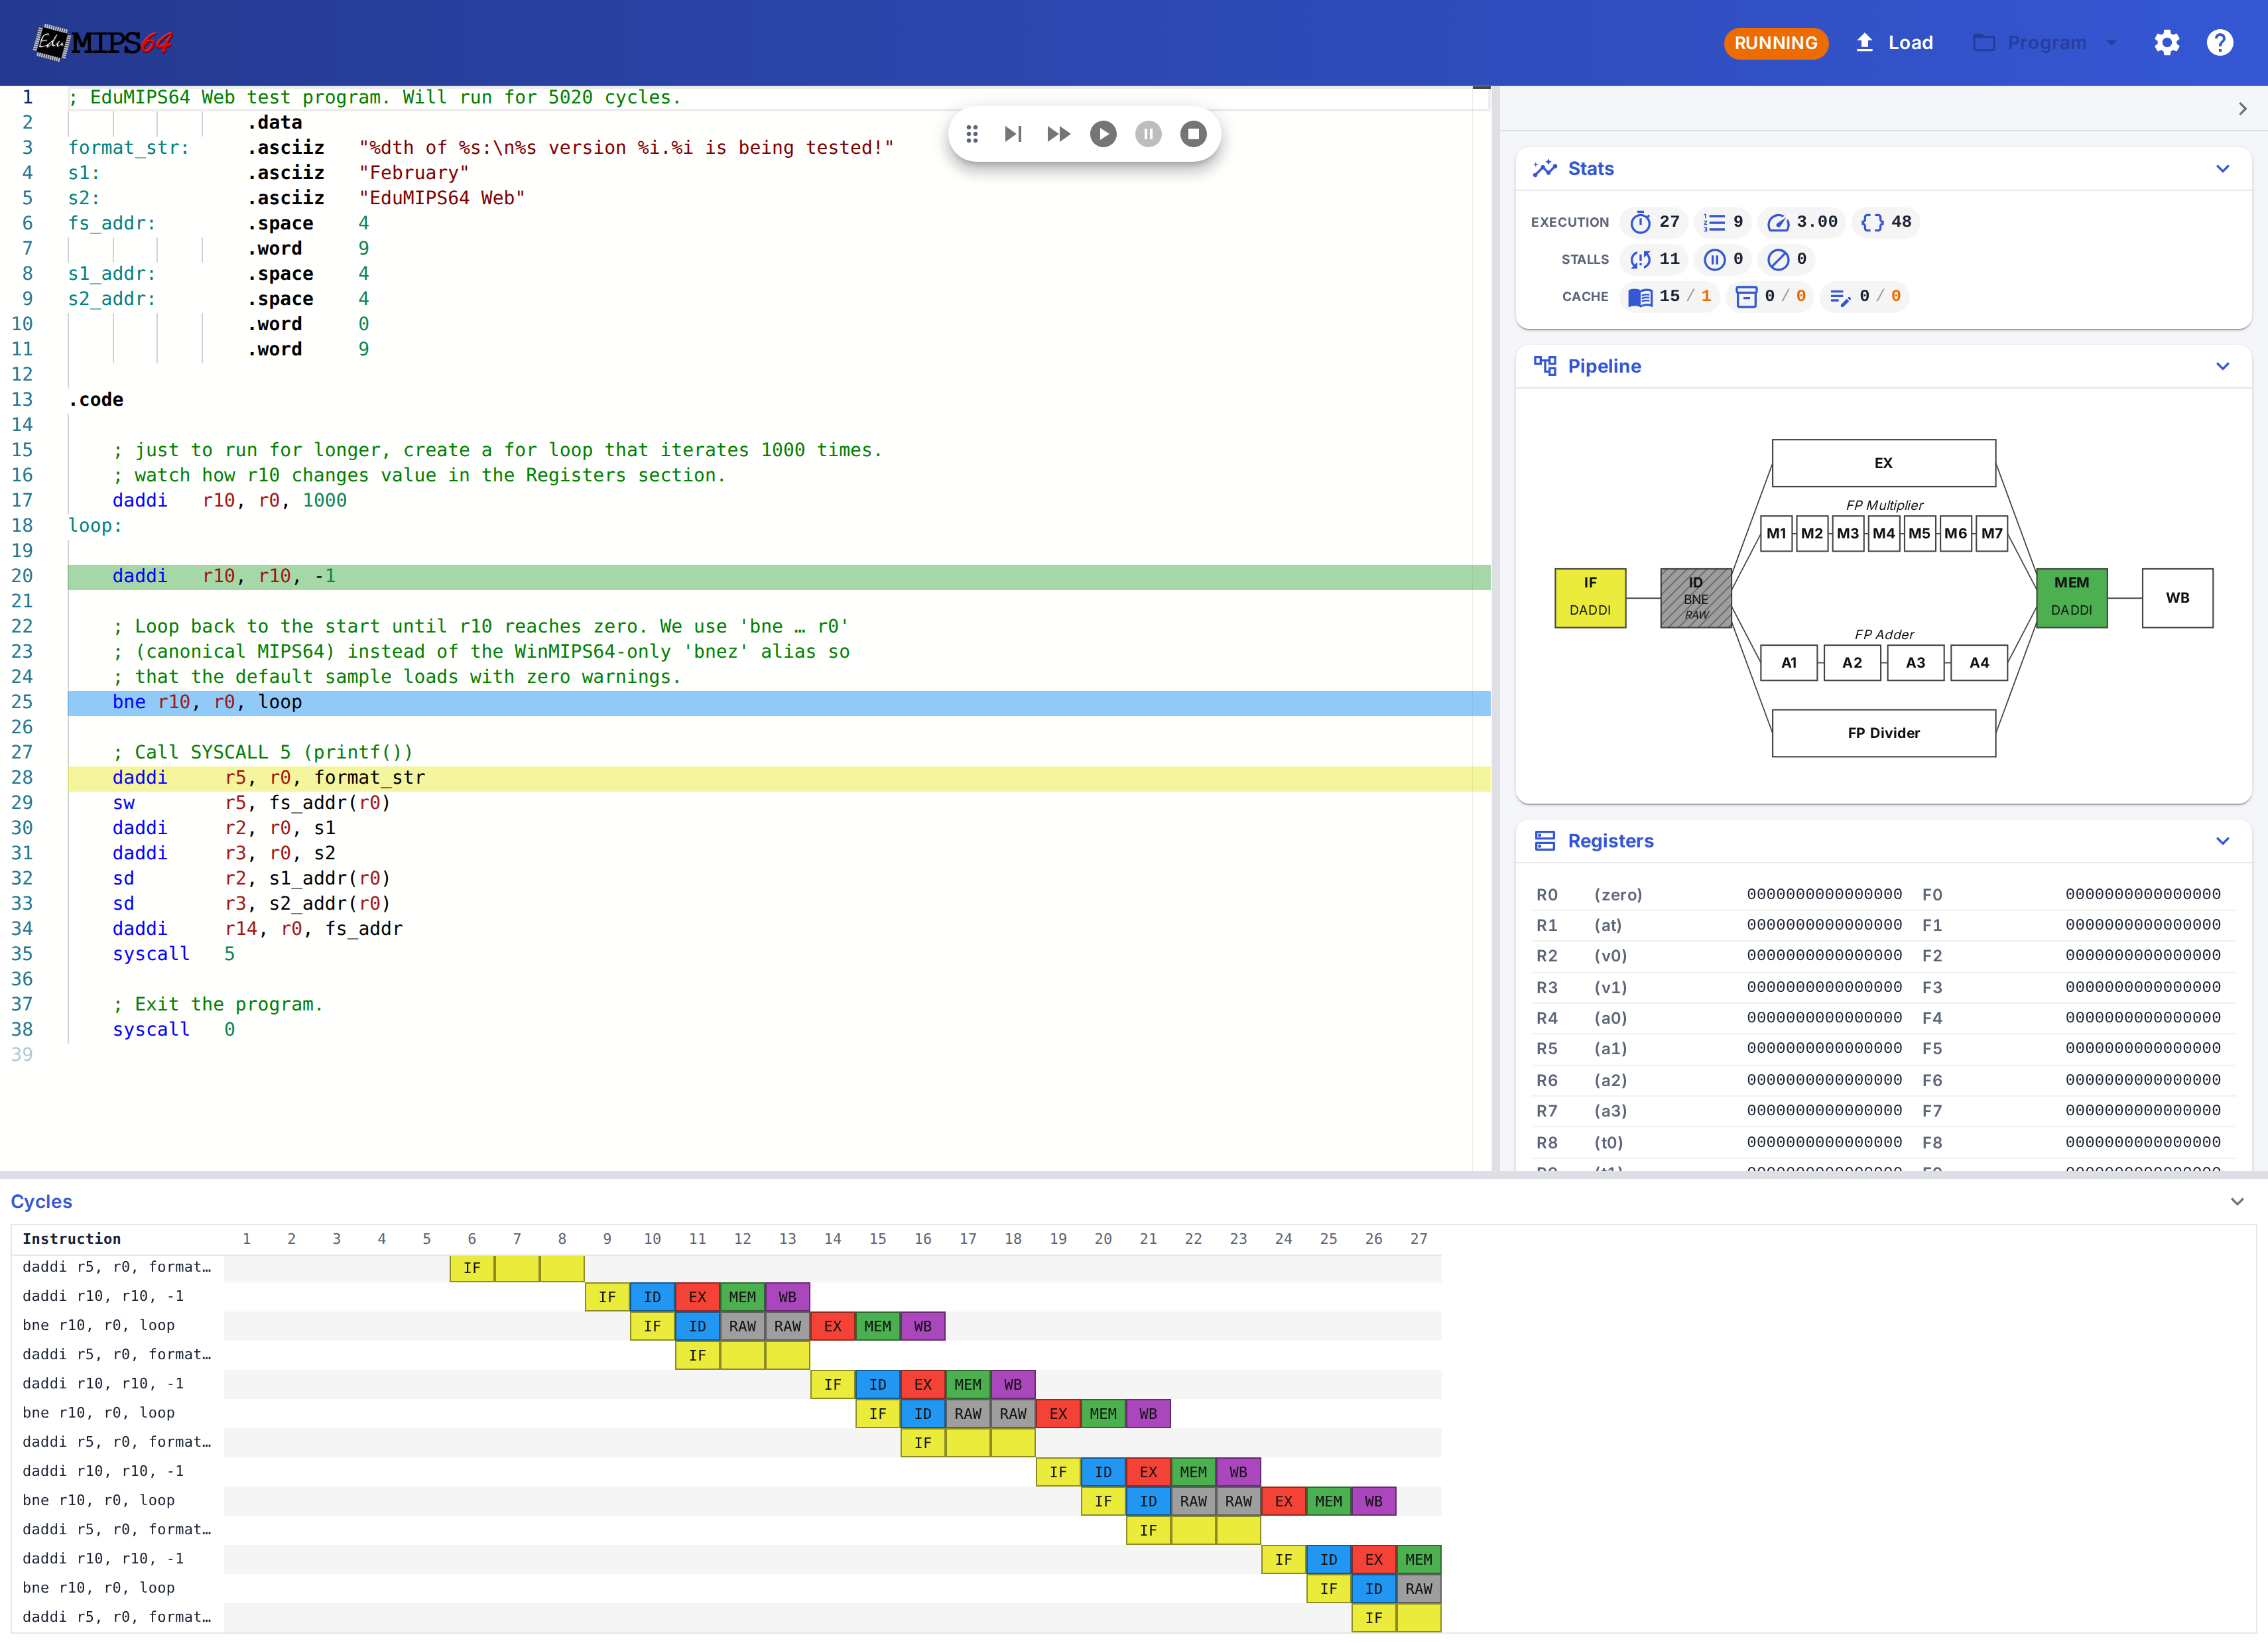Collapse the Pipeline panel

(2222, 366)
